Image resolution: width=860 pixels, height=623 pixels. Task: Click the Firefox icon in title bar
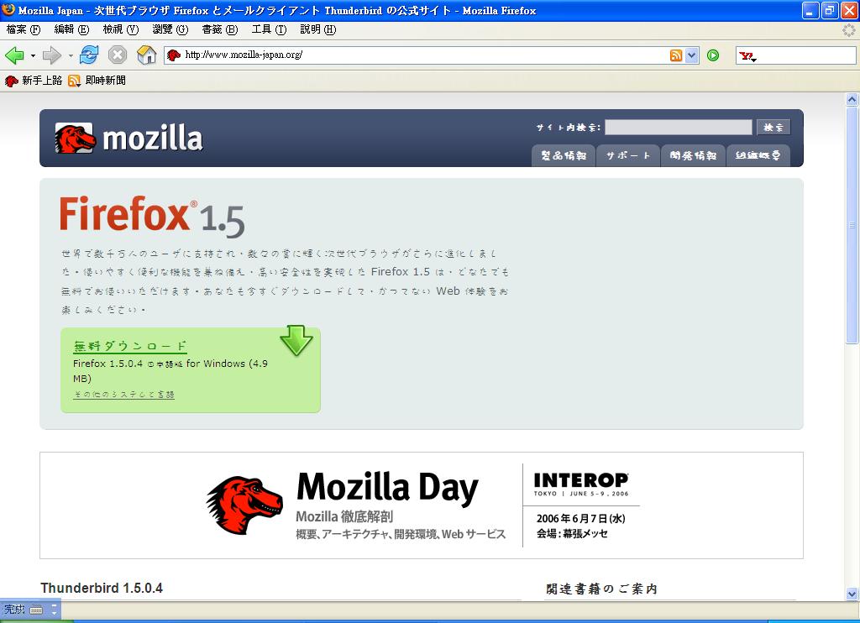tap(8, 10)
